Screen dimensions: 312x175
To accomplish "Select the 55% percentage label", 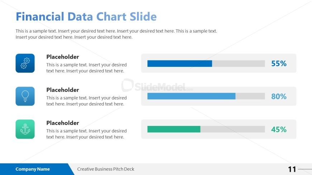I will (x=279, y=64).
